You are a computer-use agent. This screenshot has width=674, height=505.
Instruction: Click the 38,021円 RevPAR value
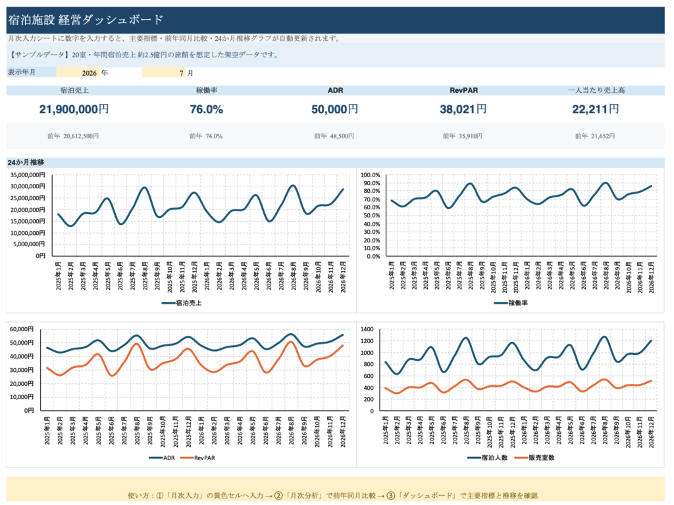[463, 109]
